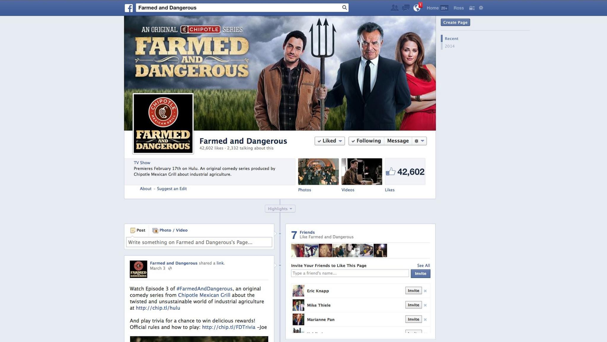Click the Home 20+ counter badge

(444, 8)
